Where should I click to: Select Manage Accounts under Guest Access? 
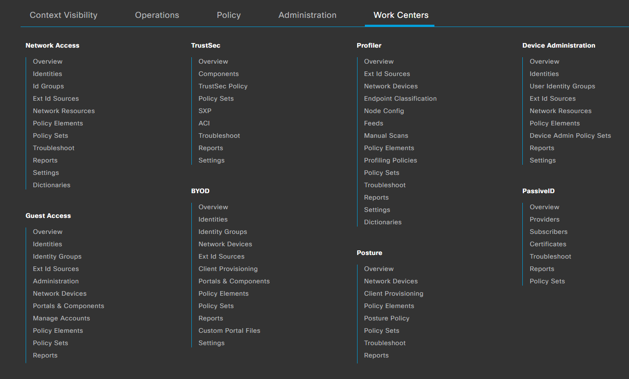tap(61, 318)
